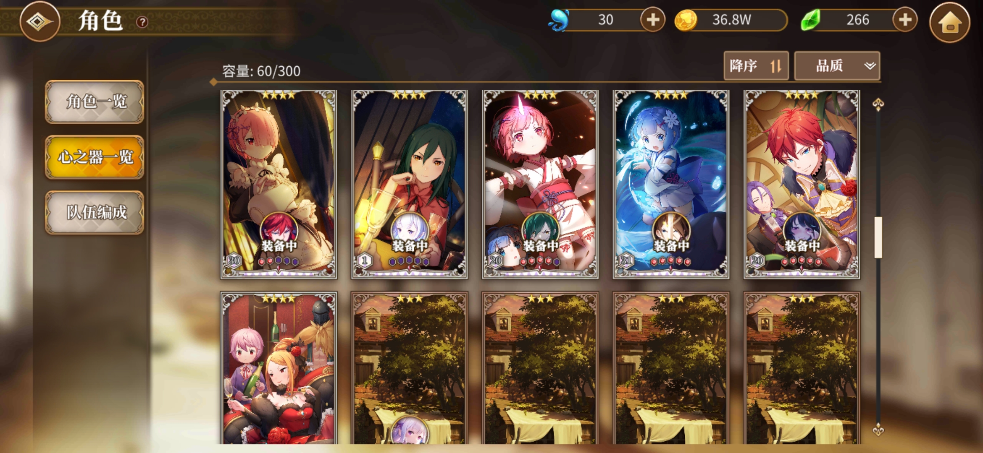Image resolution: width=983 pixels, height=453 pixels.
Task: Select horned pink-haired kimono girl card
Action: tap(540, 184)
